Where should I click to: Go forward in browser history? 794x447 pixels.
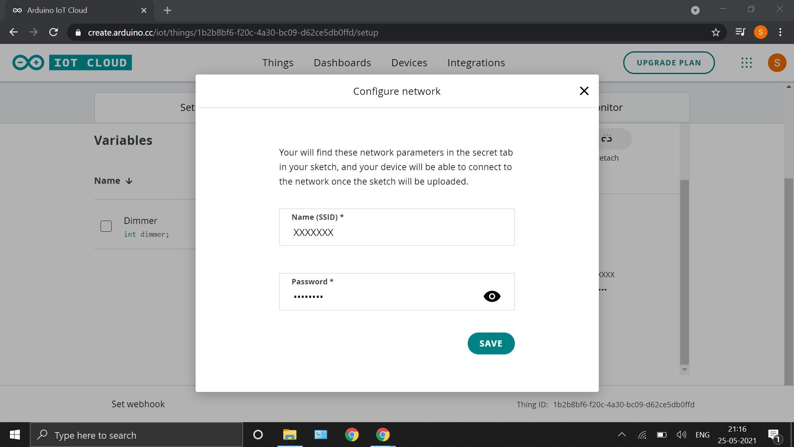pyautogui.click(x=33, y=32)
